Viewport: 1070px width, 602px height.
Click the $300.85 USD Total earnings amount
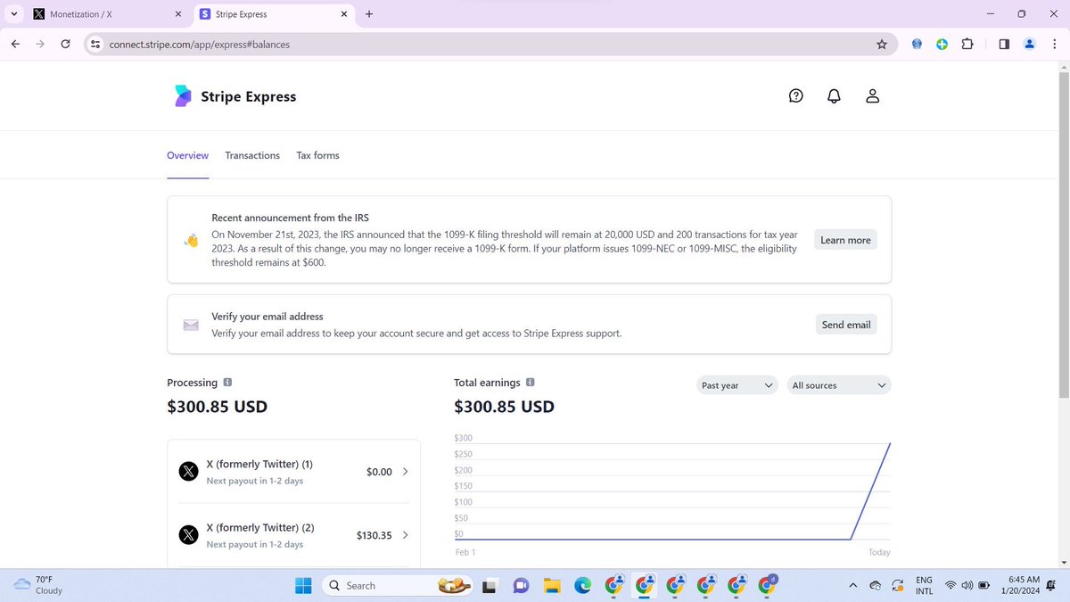(x=504, y=407)
